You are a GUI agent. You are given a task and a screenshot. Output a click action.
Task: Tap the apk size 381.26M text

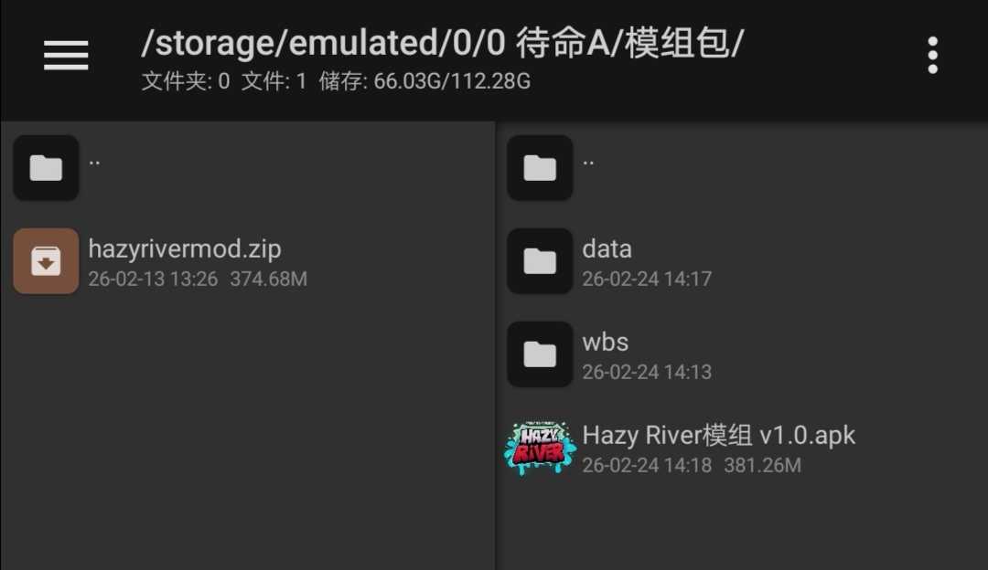(762, 465)
